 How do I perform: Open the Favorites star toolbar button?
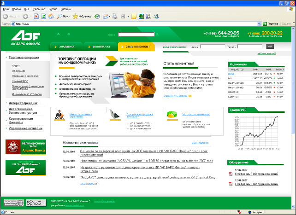pyautogui.click(x=82, y=16)
